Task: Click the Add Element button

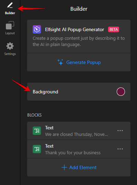Action: pyautogui.click(x=79, y=167)
